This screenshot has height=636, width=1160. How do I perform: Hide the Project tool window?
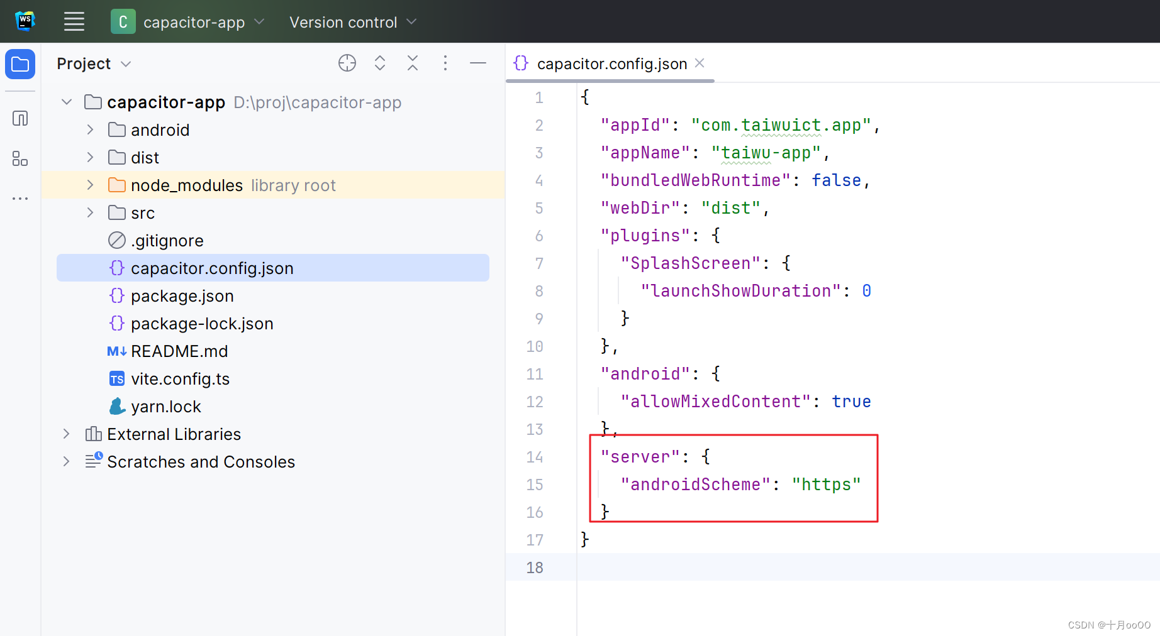click(478, 63)
